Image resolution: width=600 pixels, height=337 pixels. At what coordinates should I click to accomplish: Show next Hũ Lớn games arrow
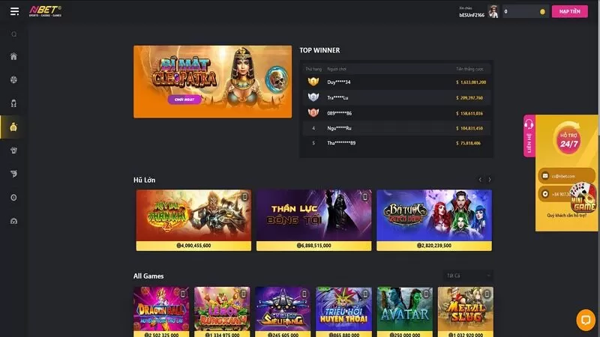[x=490, y=180]
